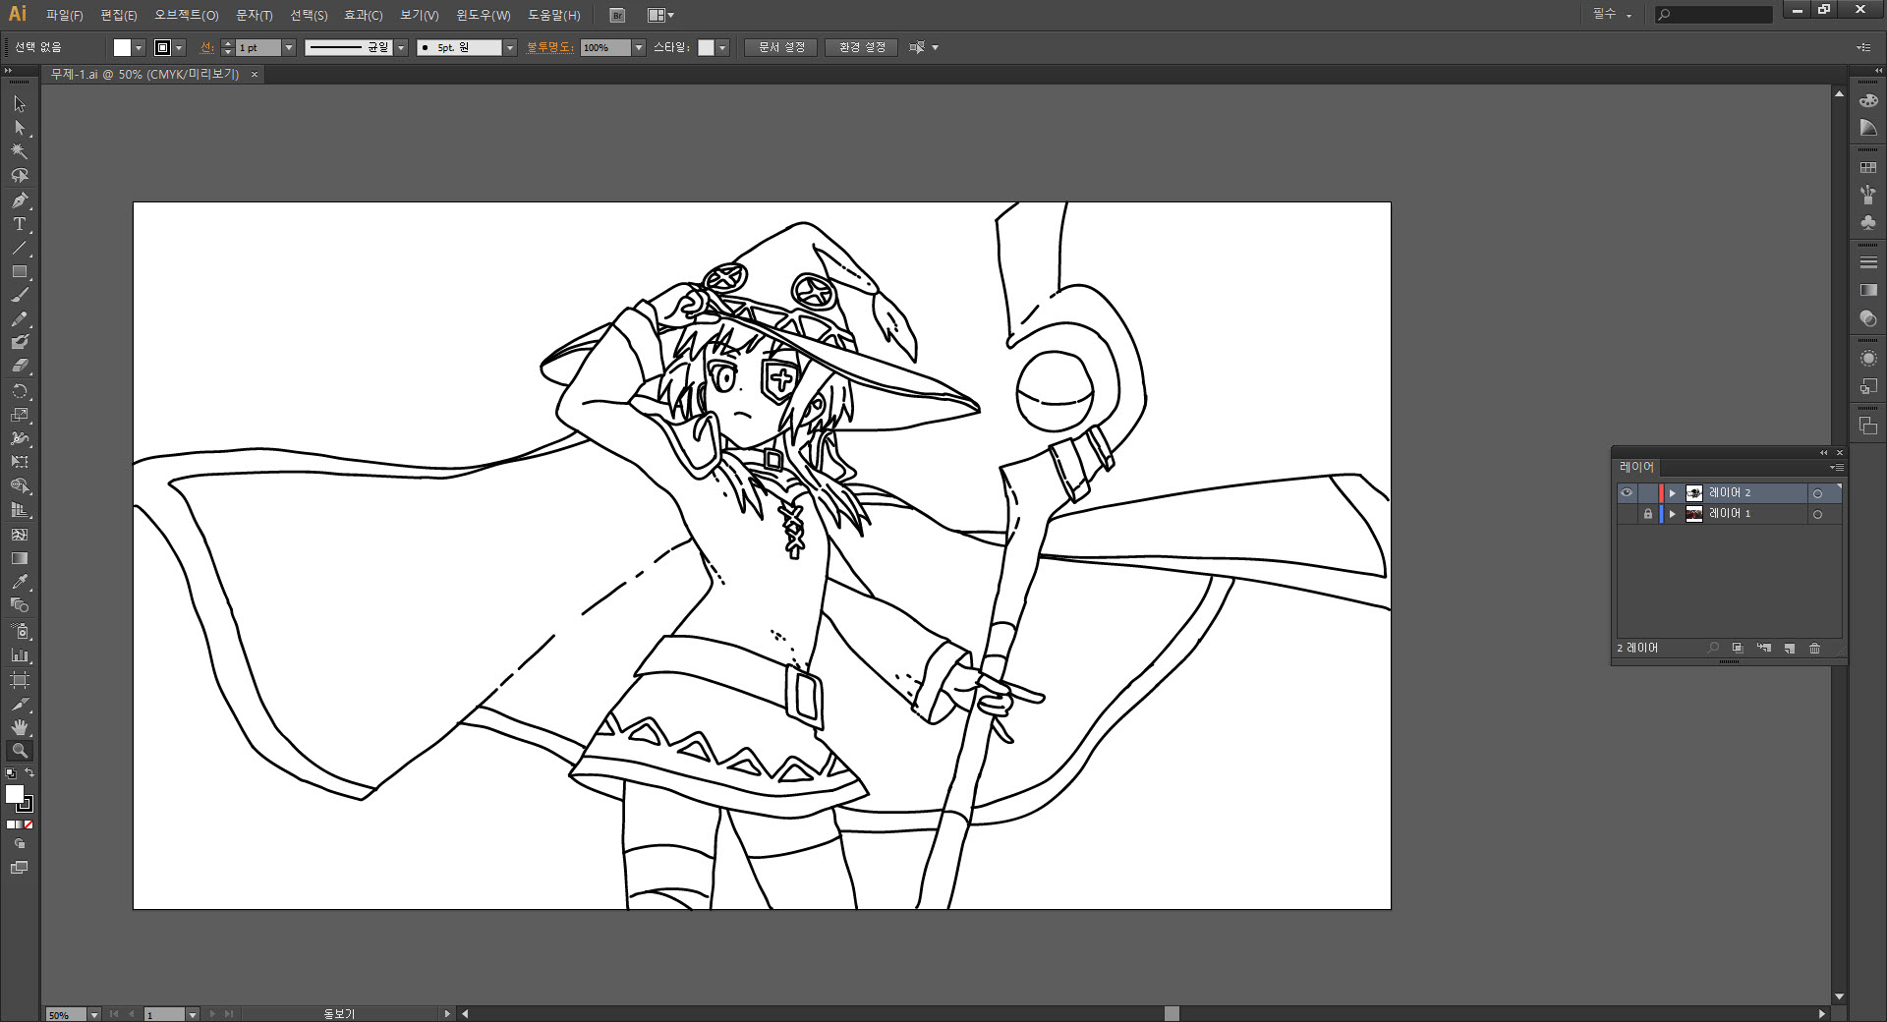Image resolution: width=1887 pixels, height=1022 pixels.
Task: Open the layers panel flyout menu
Action: click(x=1837, y=468)
